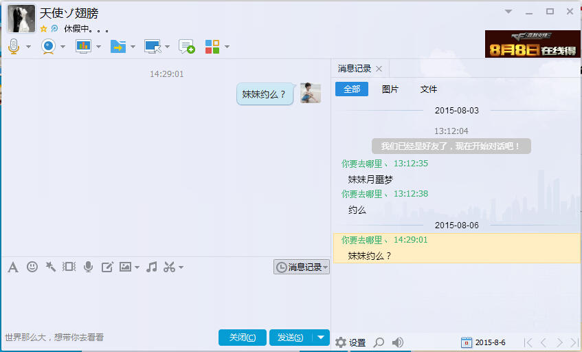582x352 pixels.
Task: Jump to last page of history
Action: tap(574, 342)
